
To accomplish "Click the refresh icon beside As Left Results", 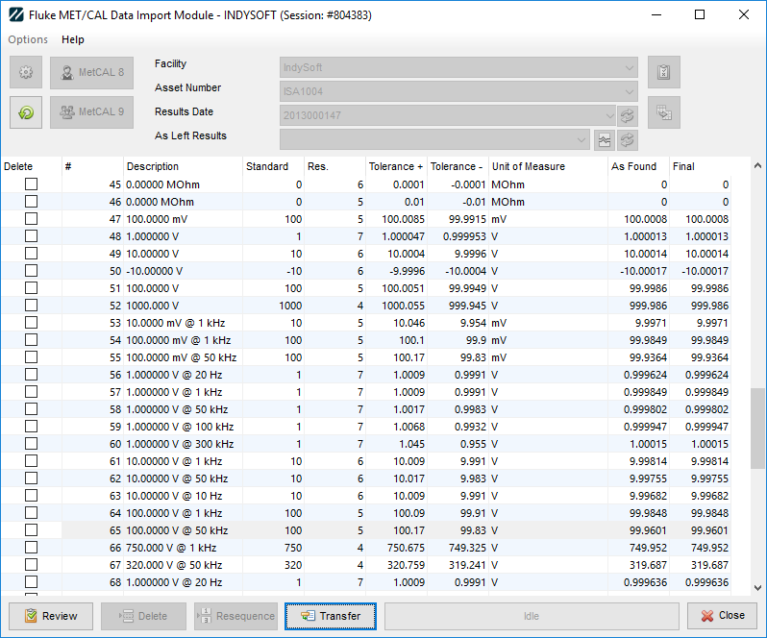I will [628, 139].
